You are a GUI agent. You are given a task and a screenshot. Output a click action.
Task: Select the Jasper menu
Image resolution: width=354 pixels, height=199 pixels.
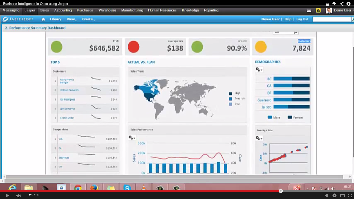[30, 10]
